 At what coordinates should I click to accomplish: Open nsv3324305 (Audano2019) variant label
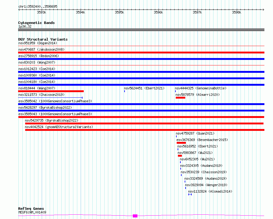[201, 166]
